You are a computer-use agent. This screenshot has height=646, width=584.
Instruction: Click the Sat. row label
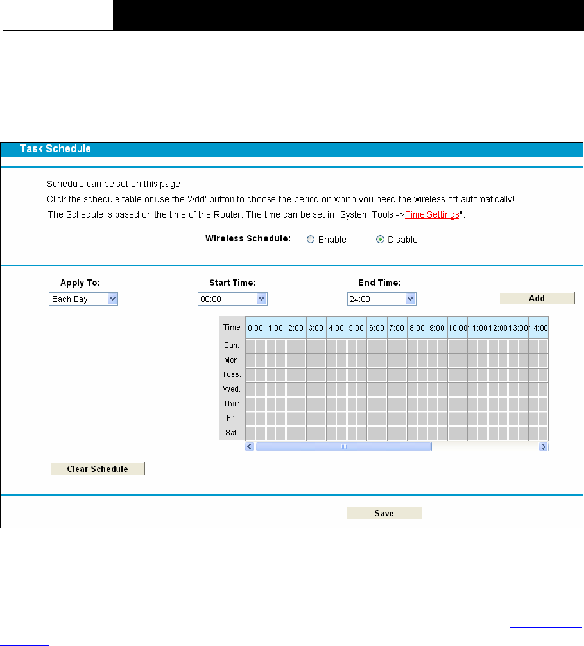click(x=232, y=433)
